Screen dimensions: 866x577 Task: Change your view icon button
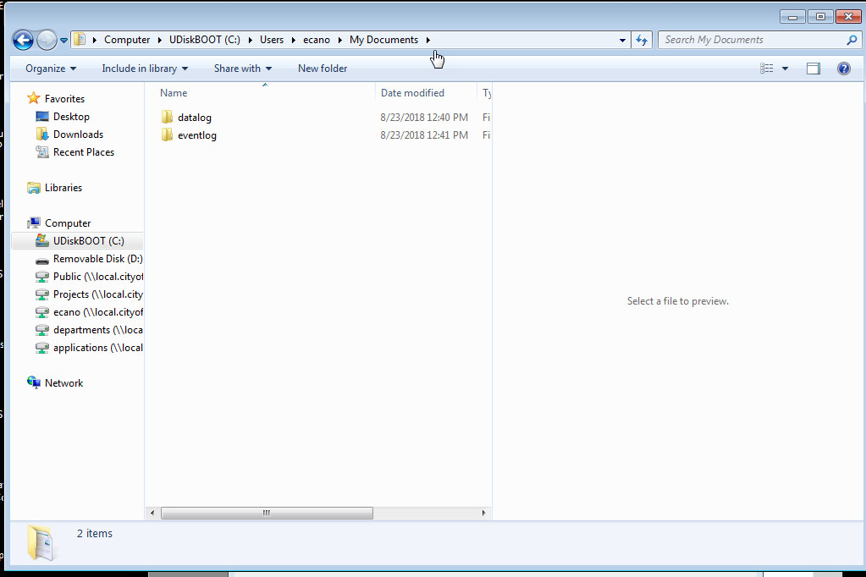[766, 69]
